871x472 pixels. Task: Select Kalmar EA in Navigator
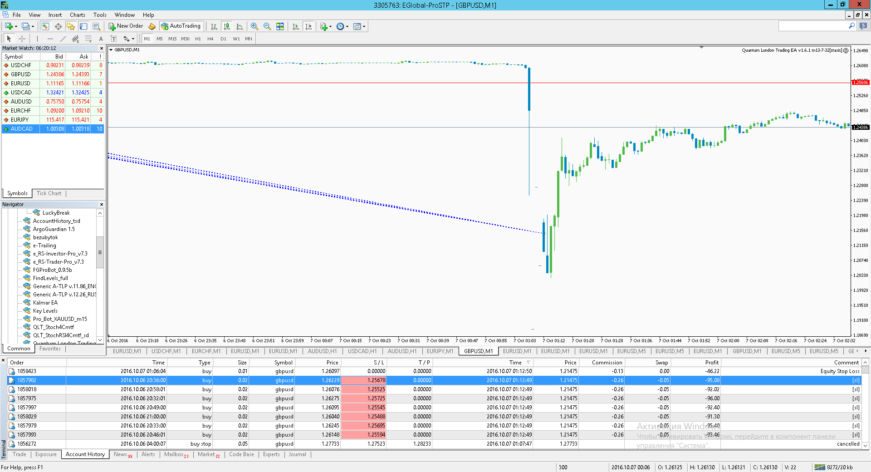(x=45, y=303)
